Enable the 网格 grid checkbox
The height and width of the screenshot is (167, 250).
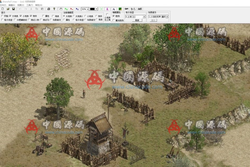click(2, 16)
